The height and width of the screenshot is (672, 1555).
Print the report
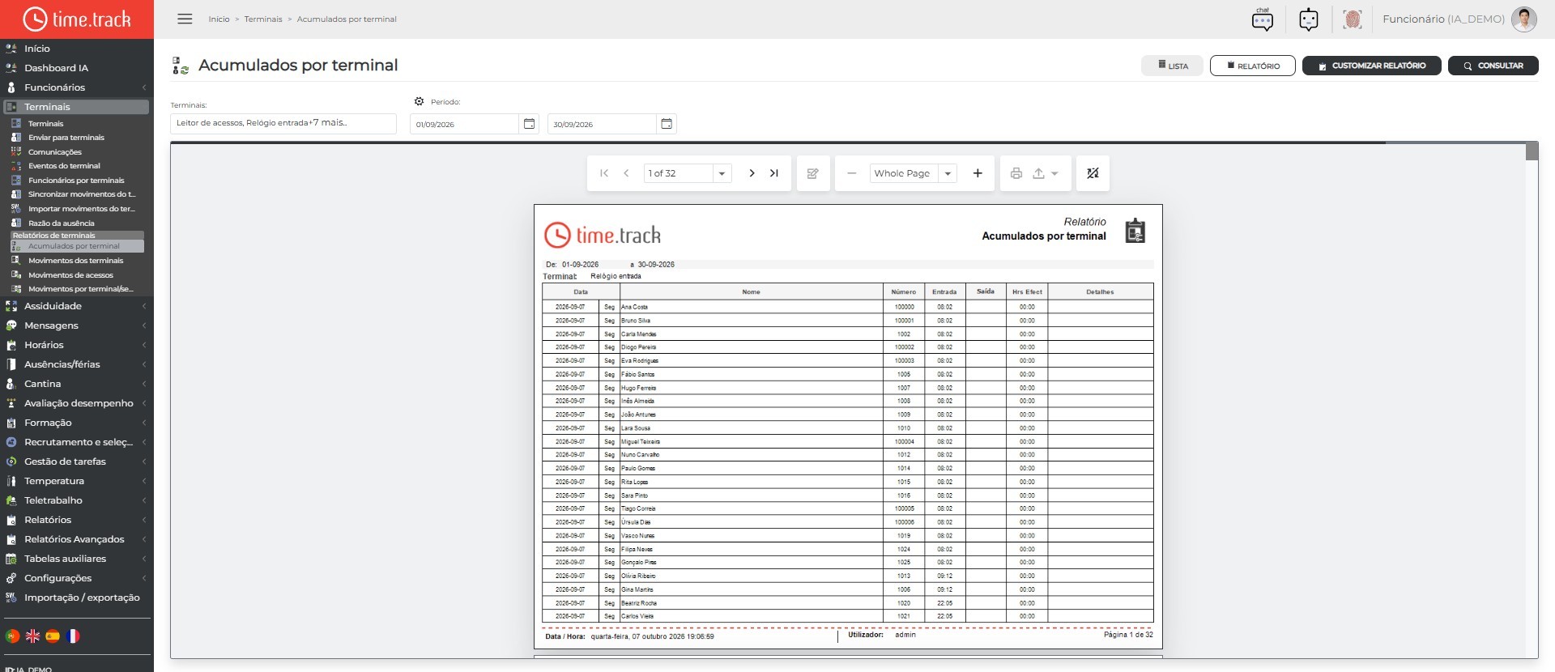pos(1016,173)
